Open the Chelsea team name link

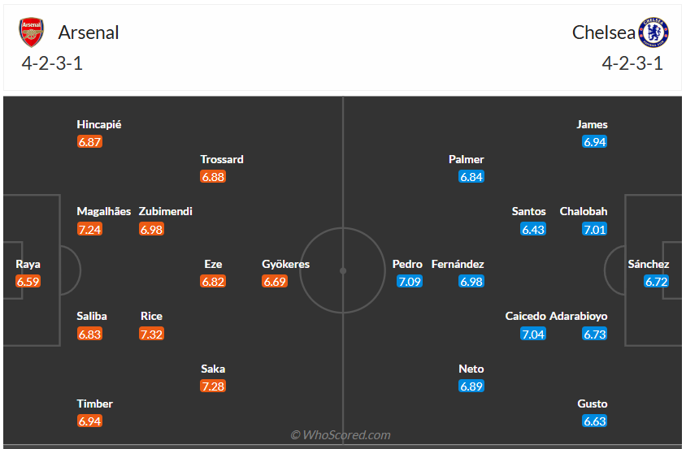point(603,32)
